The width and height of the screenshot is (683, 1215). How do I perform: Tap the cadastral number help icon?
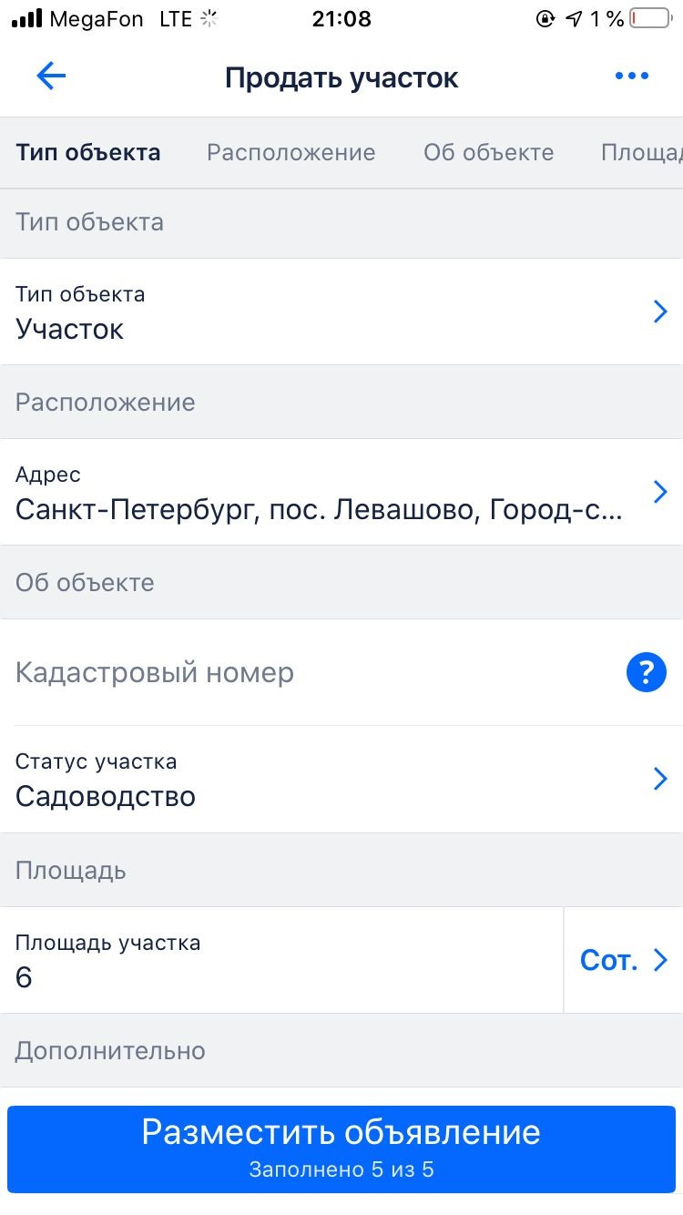[x=647, y=673]
